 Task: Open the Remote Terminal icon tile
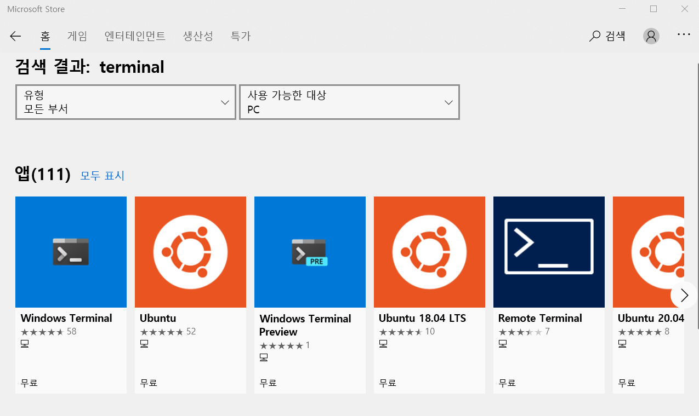(x=549, y=252)
